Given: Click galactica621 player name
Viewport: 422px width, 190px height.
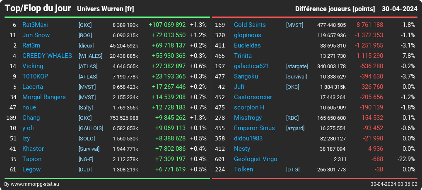Looking at the screenshot, I should (251, 66).
